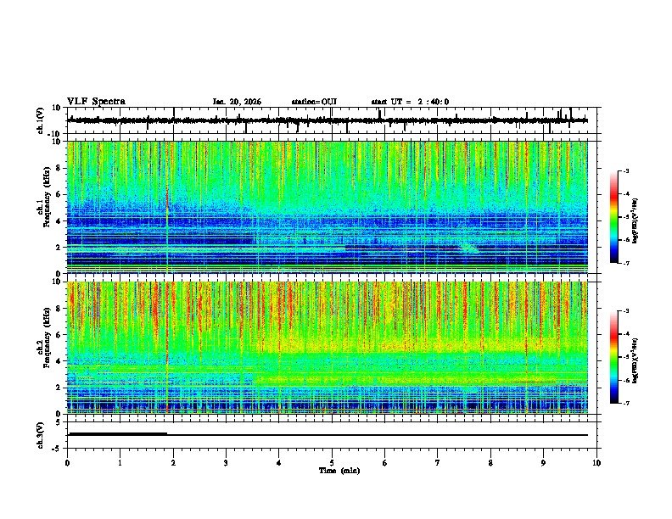Screen dimensions: 672x519
Task: Click the "Time (min)" x-axis label
Action: pyautogui.click(x=339, y=471)
